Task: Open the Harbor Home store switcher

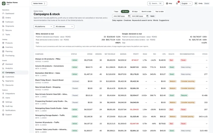Action: click(39, 3)
